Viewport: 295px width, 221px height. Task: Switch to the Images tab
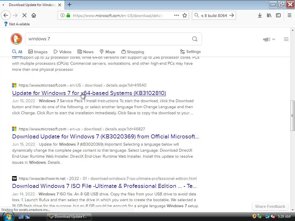[38, 52]
